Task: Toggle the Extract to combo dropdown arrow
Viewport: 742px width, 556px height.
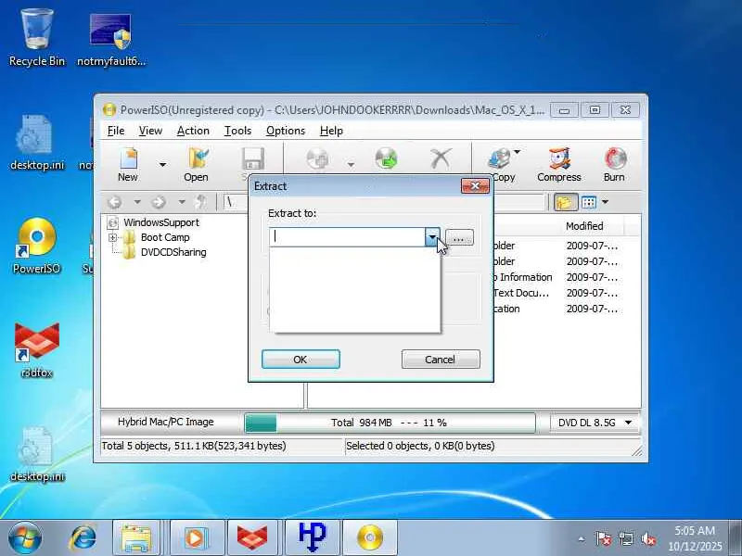Action: point(432,237)
